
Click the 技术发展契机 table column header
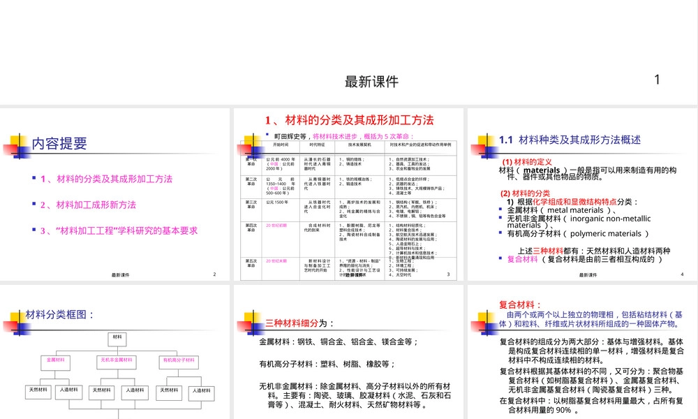point(359,145)
